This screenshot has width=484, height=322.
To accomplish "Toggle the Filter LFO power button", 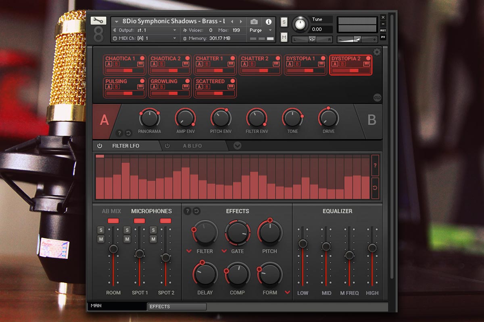I will coord(100,146).
